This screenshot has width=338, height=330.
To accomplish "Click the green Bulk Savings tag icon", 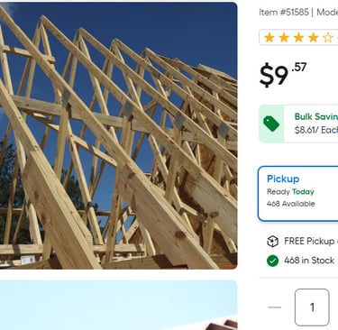I will click(271, 124).
